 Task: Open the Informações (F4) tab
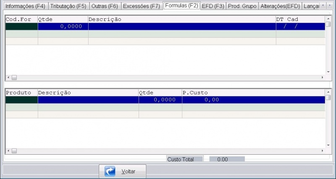tap(25, 6)
